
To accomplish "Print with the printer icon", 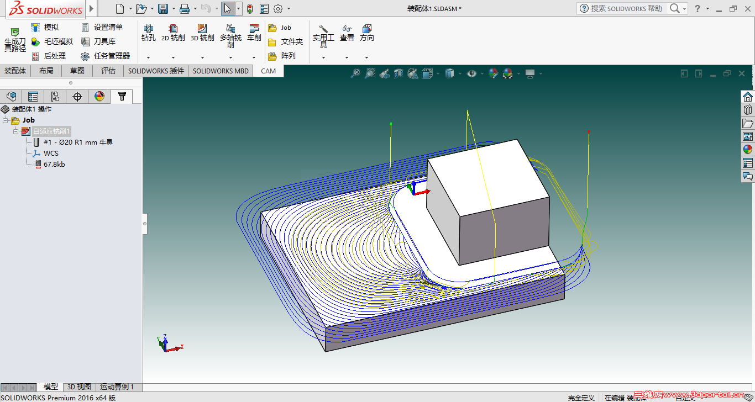I will coord(185,8).
